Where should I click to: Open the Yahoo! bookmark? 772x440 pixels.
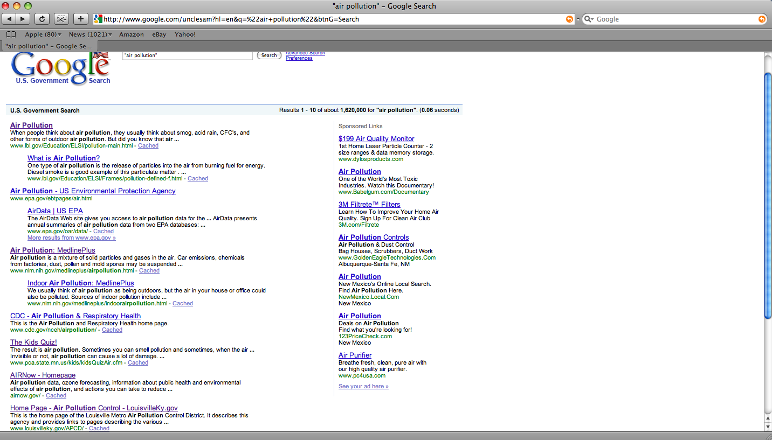[185, 34]
